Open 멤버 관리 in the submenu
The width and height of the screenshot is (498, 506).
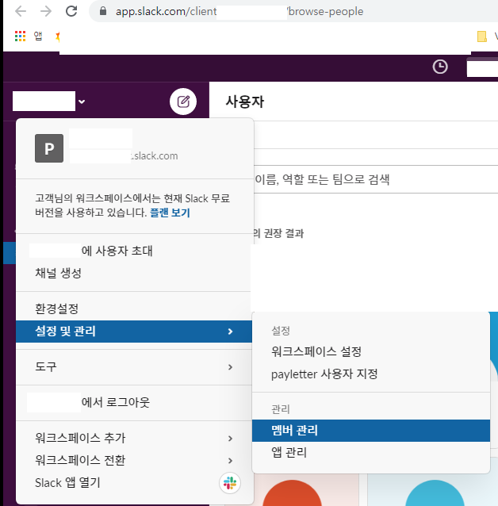[371, 431]
